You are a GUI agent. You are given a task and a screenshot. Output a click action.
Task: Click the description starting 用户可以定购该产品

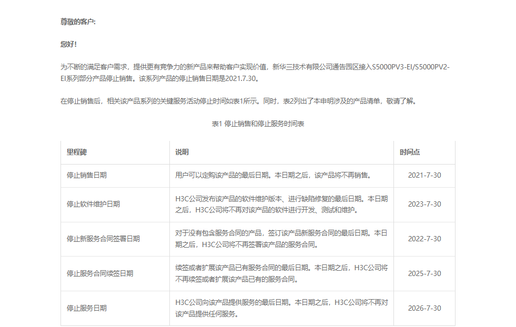click(x=275, y=175)
